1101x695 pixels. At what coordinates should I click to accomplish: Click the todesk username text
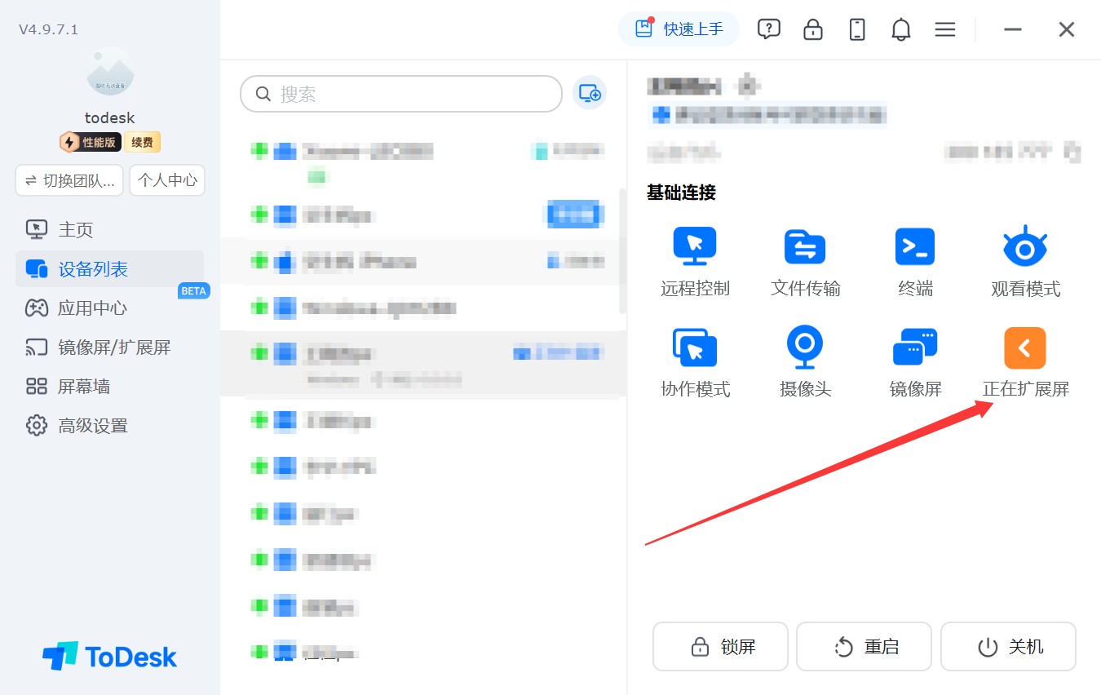(110, 117)
